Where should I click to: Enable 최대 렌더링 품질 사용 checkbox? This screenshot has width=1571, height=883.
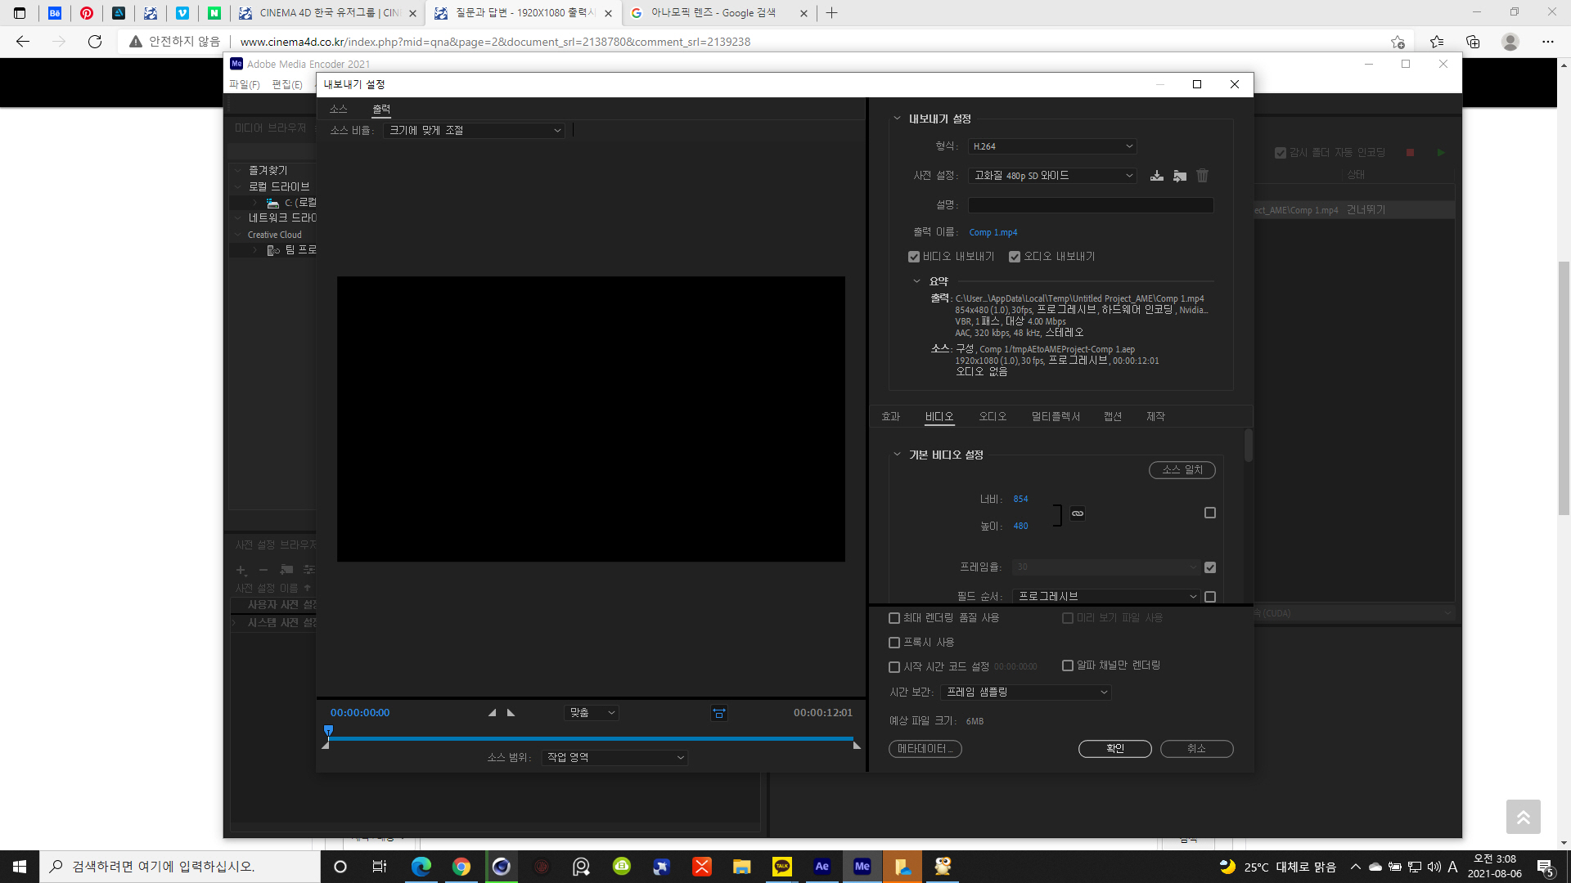tap(894, 618)
